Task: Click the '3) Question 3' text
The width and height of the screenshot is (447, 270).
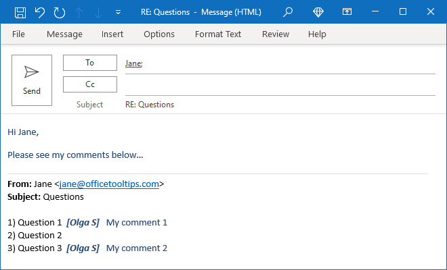Action: pyautogui.click(x=35, y=248)
